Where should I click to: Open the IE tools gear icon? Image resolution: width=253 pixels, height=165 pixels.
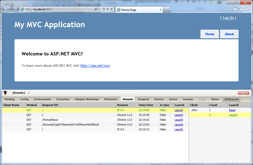247,9
